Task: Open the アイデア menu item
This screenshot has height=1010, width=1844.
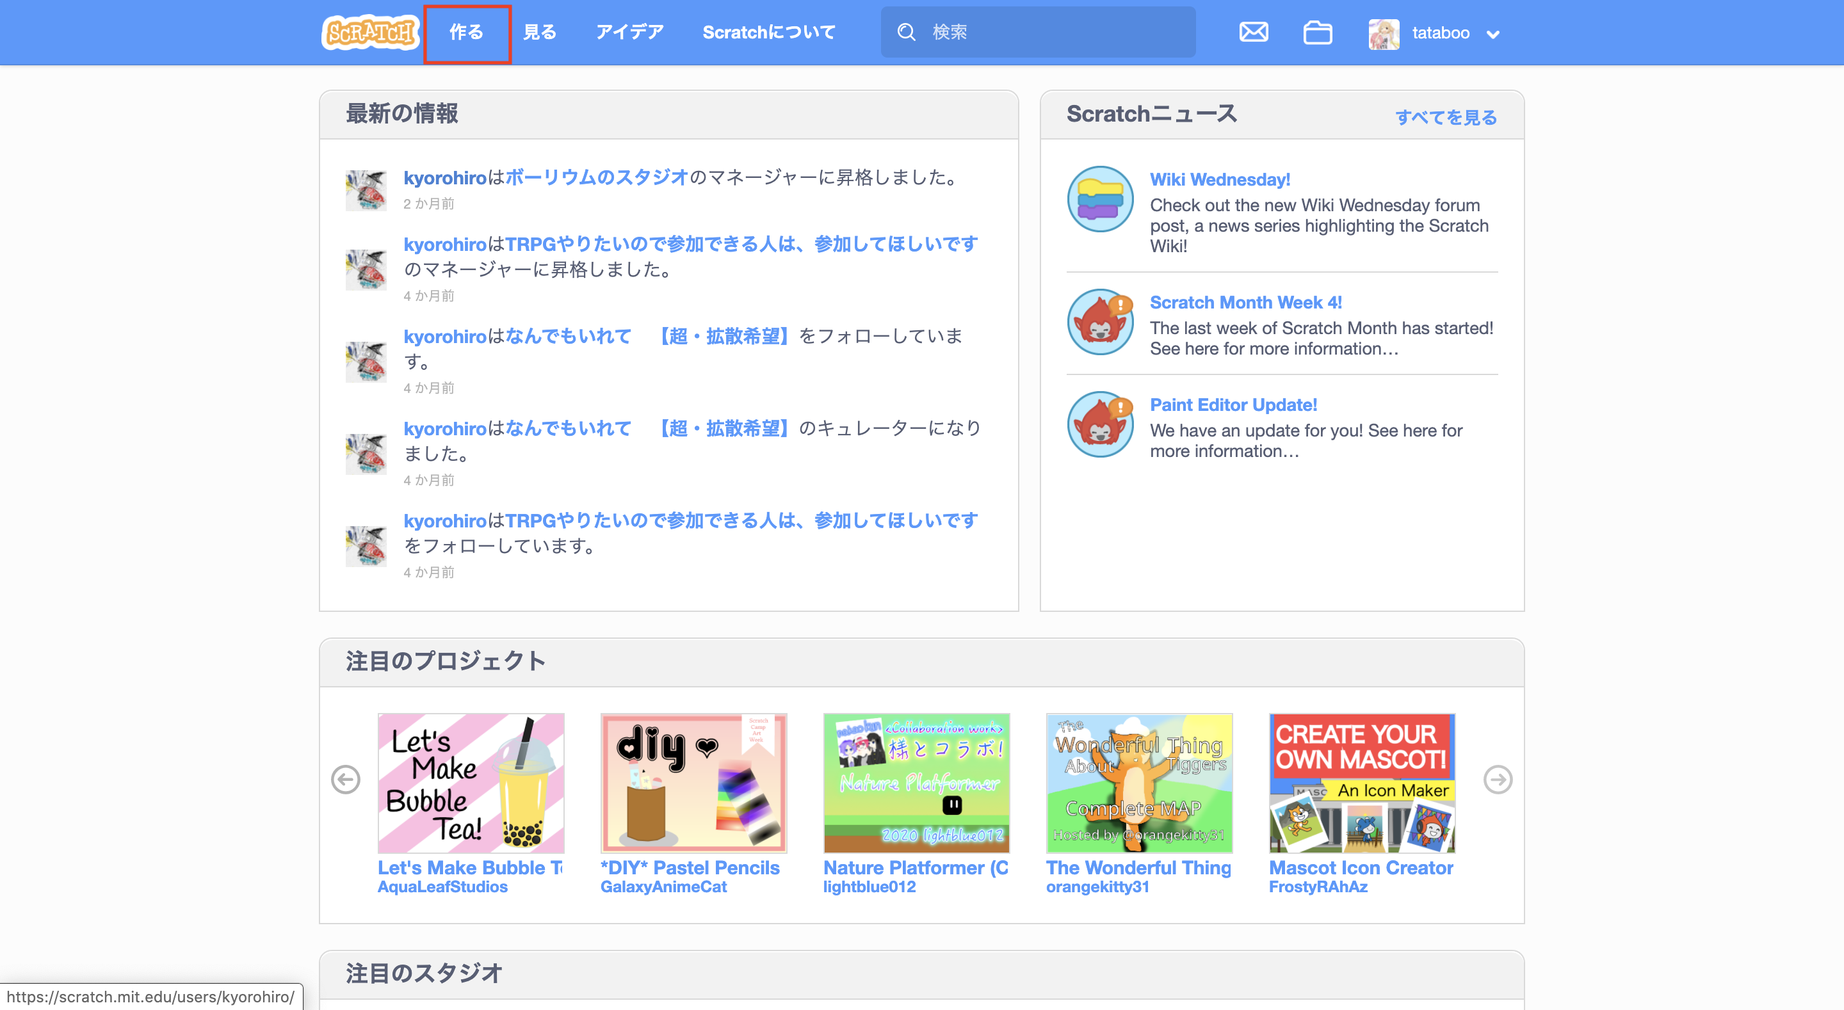Action: click(629, 32)
